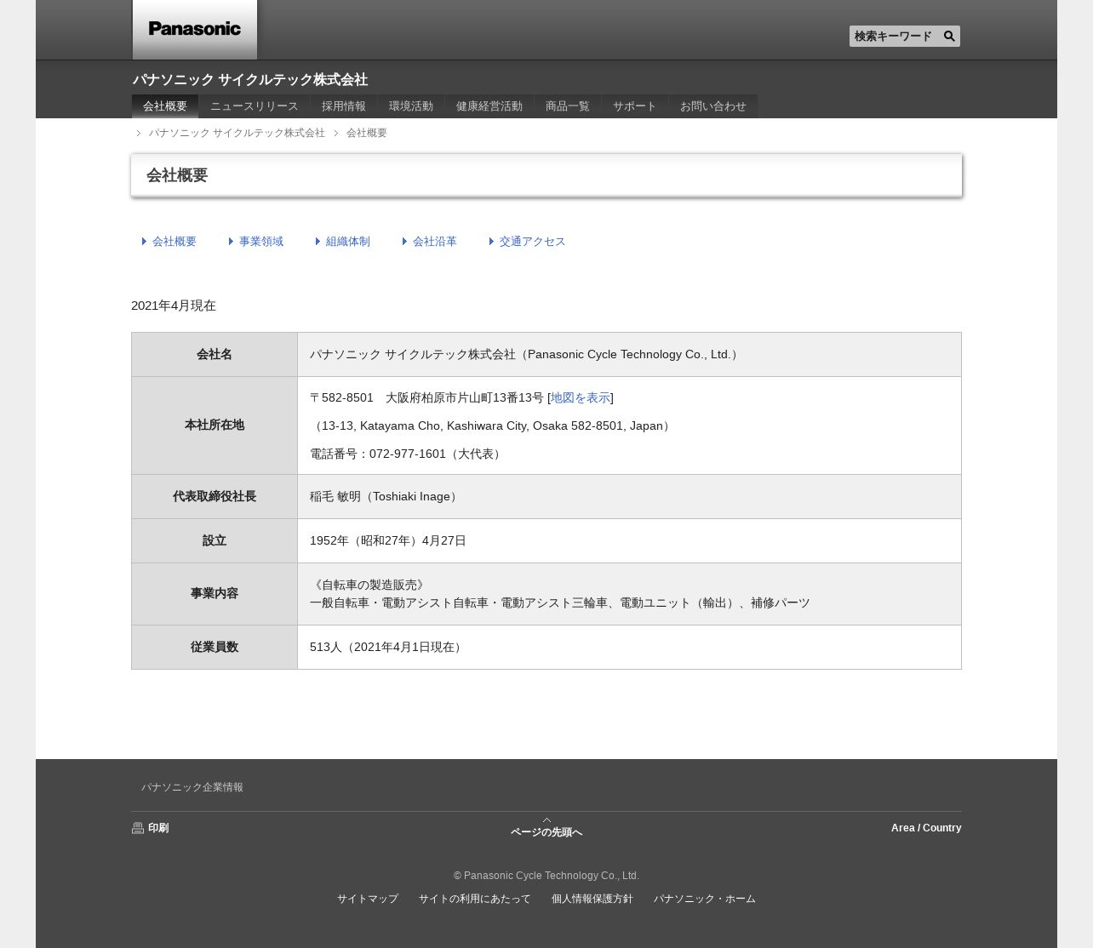
Task: Jump to 事業領域 anchor link
Action: pos(261,242)
